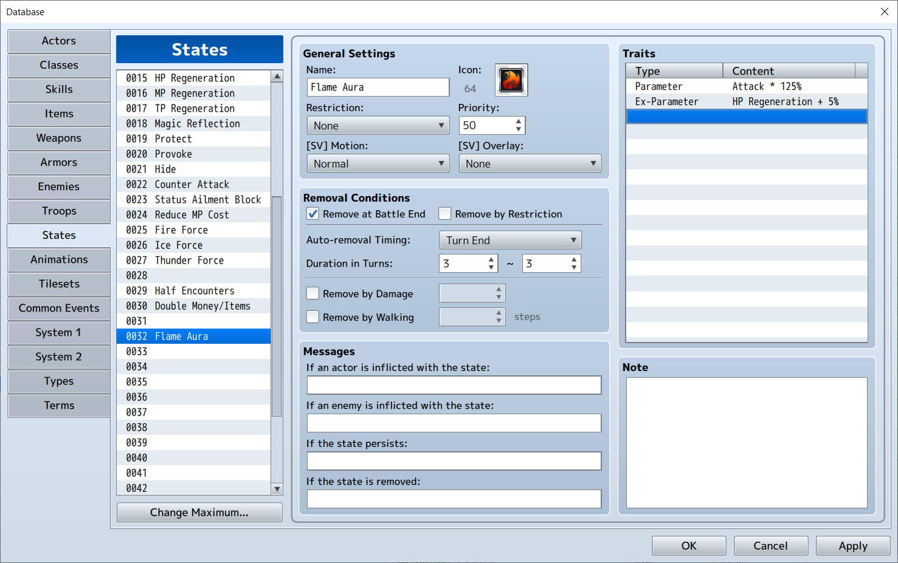Screen dimensions: 898x563
Task: Enable Remove by Damage option
Action: pyautogui.click(x=313, y=293)
